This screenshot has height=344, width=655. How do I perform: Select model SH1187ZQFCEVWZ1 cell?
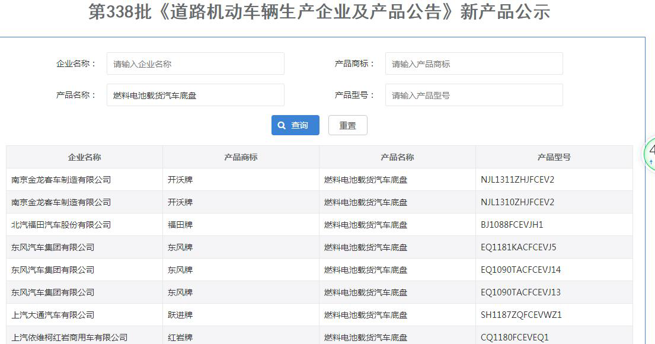(x=554, y=315)
